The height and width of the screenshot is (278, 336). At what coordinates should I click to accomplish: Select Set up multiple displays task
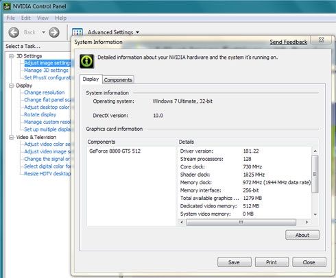[48, 129]
